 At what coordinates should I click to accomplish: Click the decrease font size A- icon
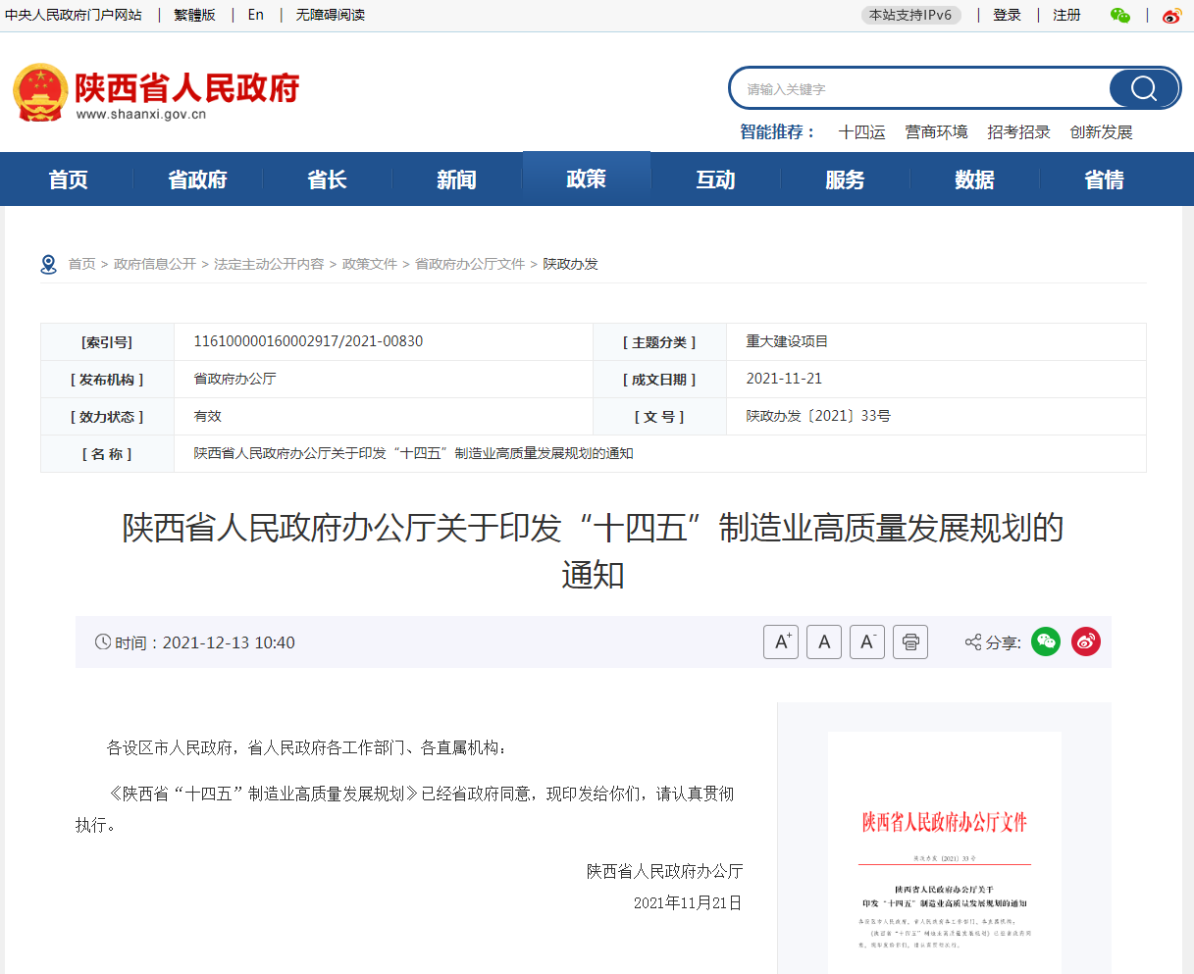(867, 642)
